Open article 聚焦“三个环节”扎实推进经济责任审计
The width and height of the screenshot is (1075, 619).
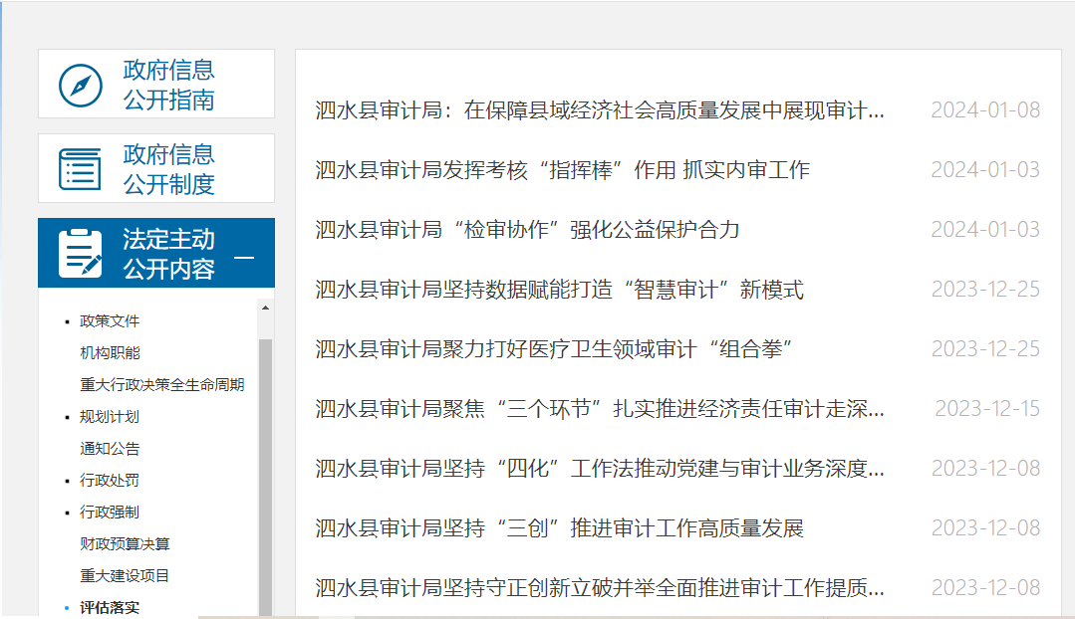600,409
